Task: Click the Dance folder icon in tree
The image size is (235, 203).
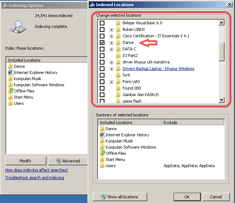Action: [118, 42]
